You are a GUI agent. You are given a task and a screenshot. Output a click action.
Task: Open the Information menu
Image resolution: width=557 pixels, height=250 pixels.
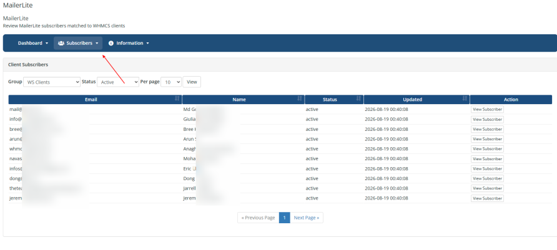click(129, 43)
